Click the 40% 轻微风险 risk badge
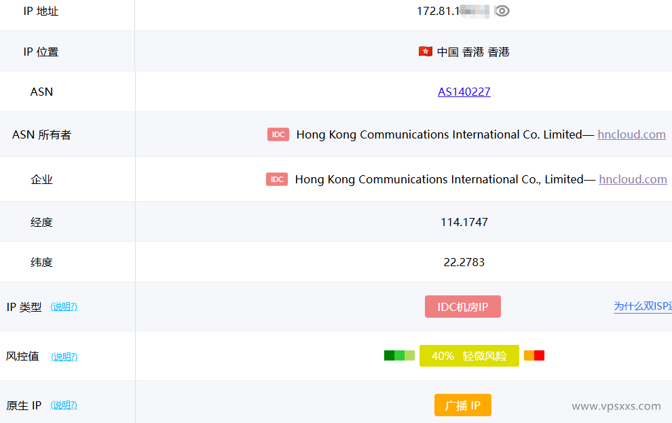The width and height of the screenshot is (672, 423). pyautogui.click(x=469, y=355)
